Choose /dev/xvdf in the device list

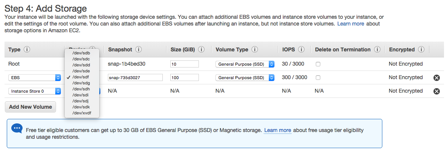pyautogui.click(x=82, y=113)
